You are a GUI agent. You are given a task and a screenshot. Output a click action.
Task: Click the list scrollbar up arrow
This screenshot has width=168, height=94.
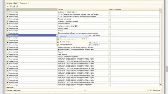(160, 9)
